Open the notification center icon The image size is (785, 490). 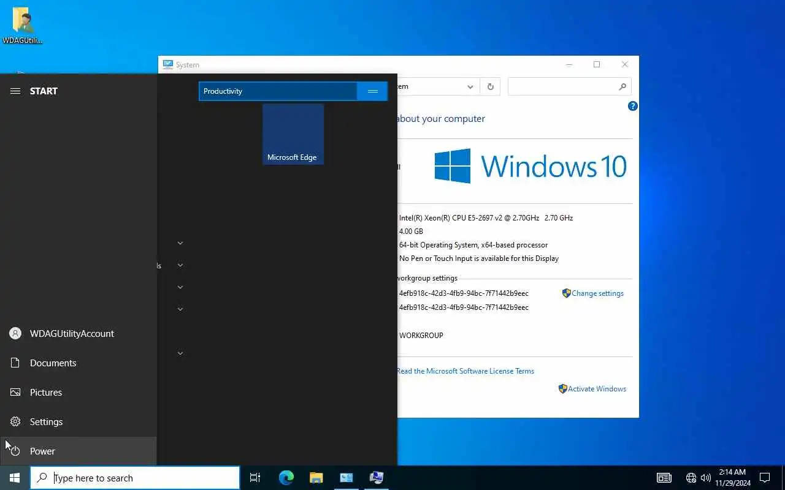click(765, 478)
